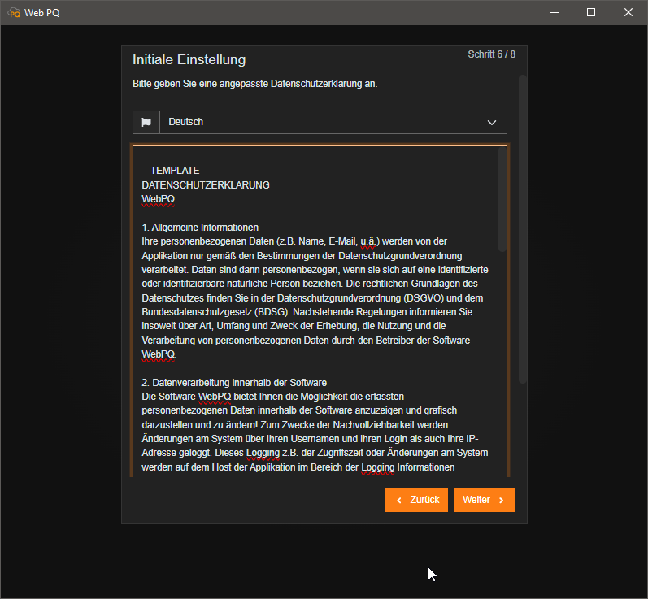Image resolution: width=648 pixels, height=599 pixels.
Task: Open the Deutsch language combo box
Action: click(325, 122)
